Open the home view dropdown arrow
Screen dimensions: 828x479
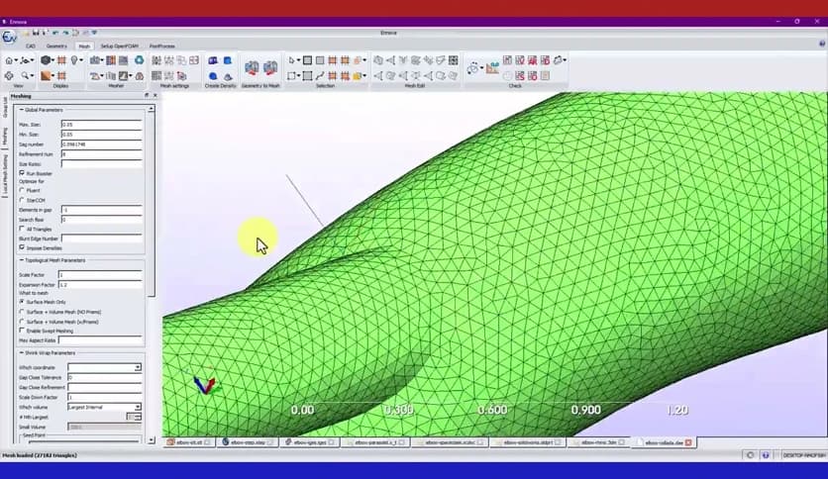coord(17,61)
